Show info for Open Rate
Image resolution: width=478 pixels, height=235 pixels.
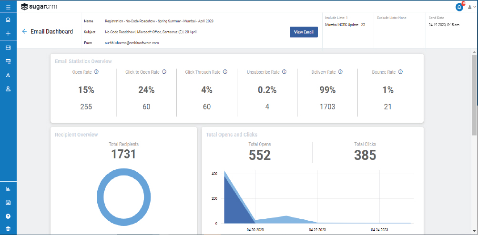click(96, 72)
